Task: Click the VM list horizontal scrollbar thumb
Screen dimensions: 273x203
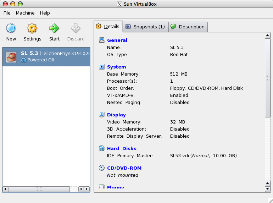Action: point(39,189)
